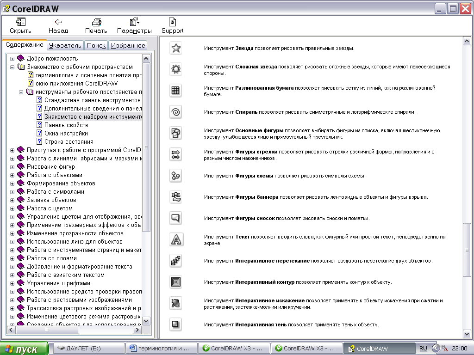This screenshot has width=474, height=355.
Task: Select Изменение прозрачности объектов book
Action: tap(75, 233)
